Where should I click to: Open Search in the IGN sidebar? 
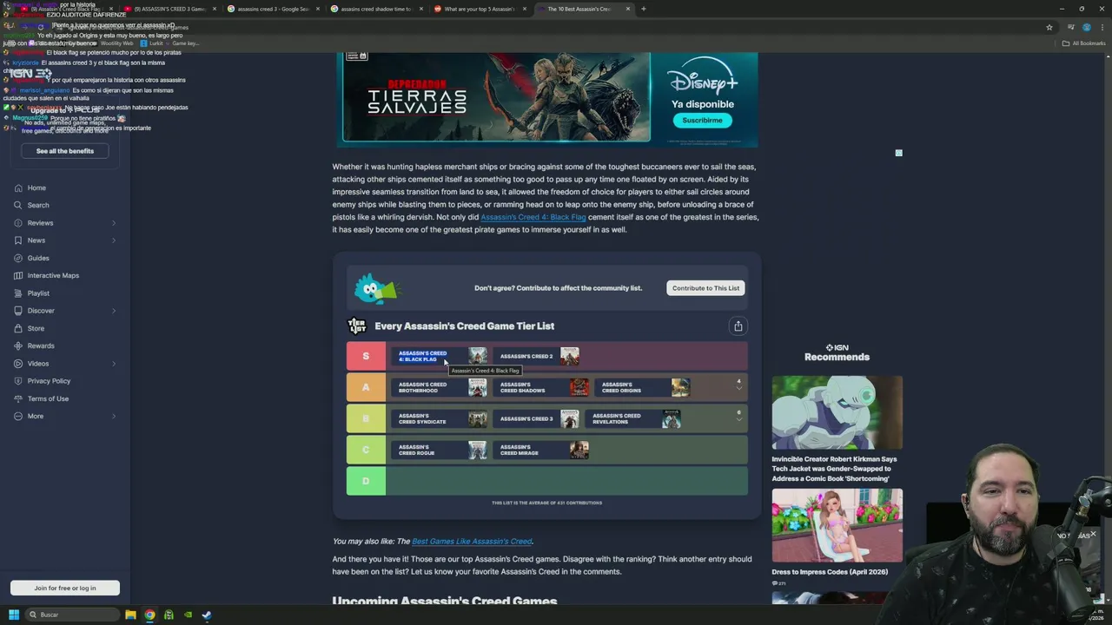(37, 205)
